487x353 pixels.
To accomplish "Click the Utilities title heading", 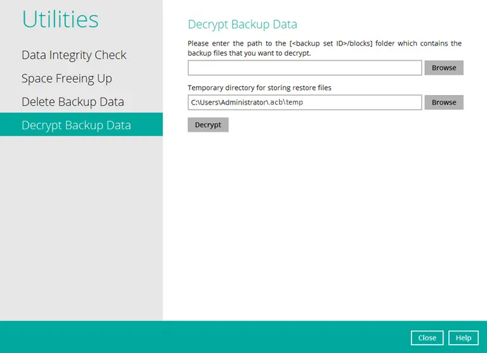I will (x=60, y=20).
